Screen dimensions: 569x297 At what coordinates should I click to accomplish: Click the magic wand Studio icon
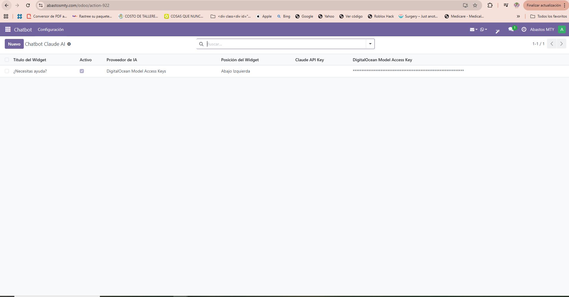pos(497,31)
